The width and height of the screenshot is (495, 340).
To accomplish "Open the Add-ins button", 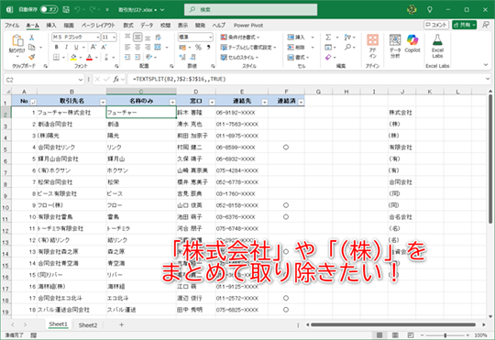I will tap(372, 46).
